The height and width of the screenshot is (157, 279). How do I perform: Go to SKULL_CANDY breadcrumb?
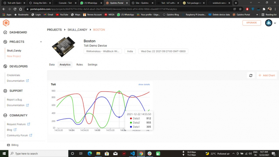(78, 30)
